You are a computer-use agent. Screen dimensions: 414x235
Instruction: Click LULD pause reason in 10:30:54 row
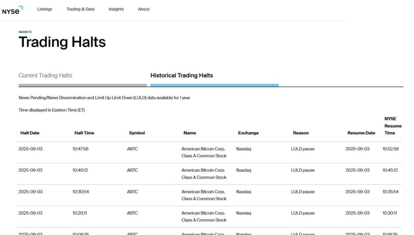tap(303, 192)
